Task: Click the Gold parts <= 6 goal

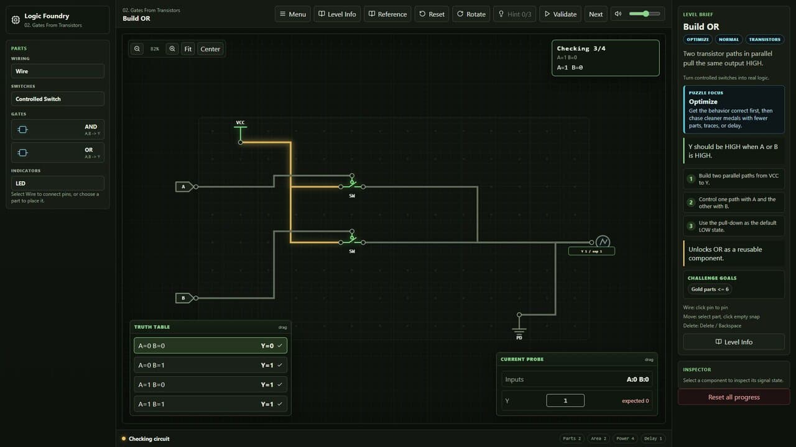Action: tap(710, 289)
